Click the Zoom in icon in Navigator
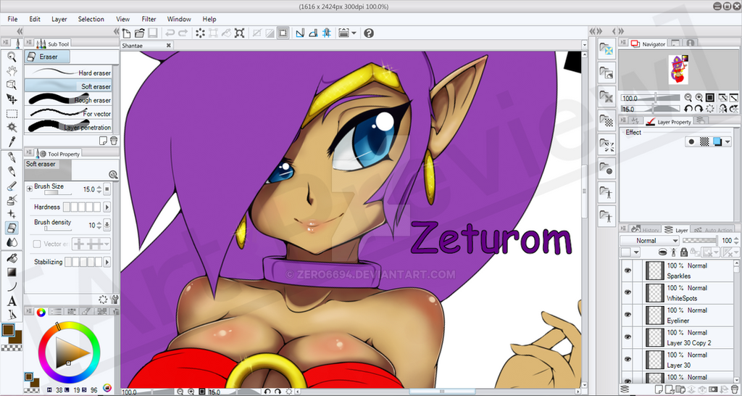The image size is (742, 396). [699, 98]
